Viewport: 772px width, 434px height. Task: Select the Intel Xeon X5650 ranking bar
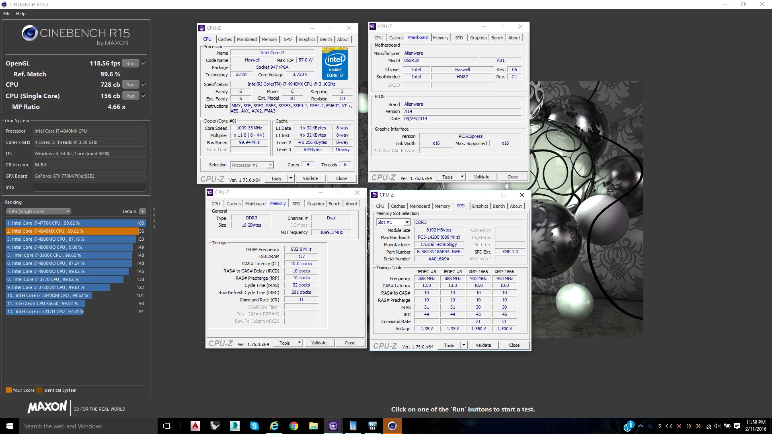tap(45, 303)
